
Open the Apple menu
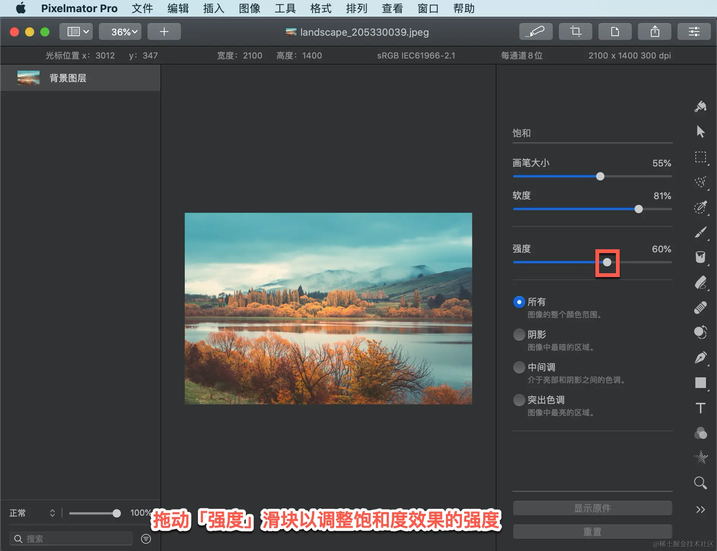coord(21,8)
